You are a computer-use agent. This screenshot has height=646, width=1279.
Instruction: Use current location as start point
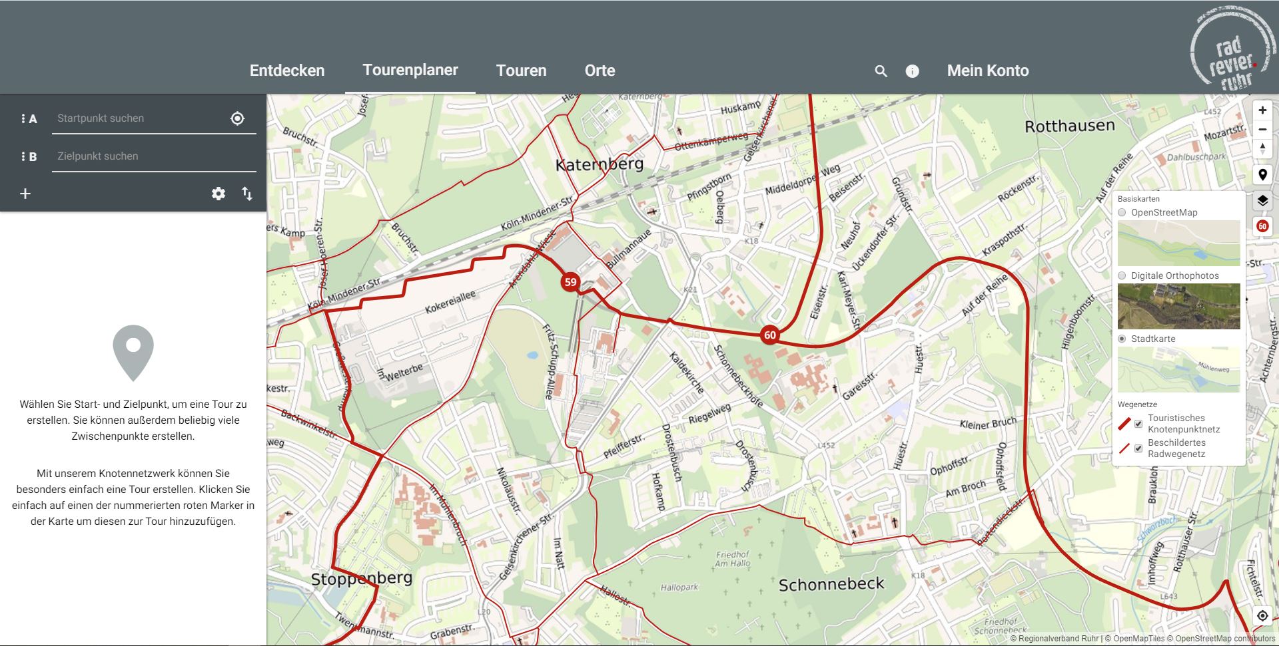coord(237,118)
